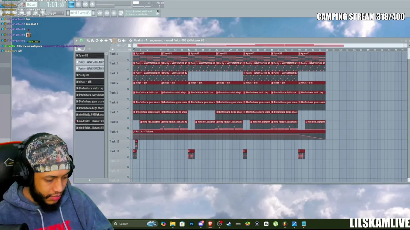This screenshot has width=410, height=230.
Task: Add new pattern with plus below picker
Action: [x=90, y=180]
